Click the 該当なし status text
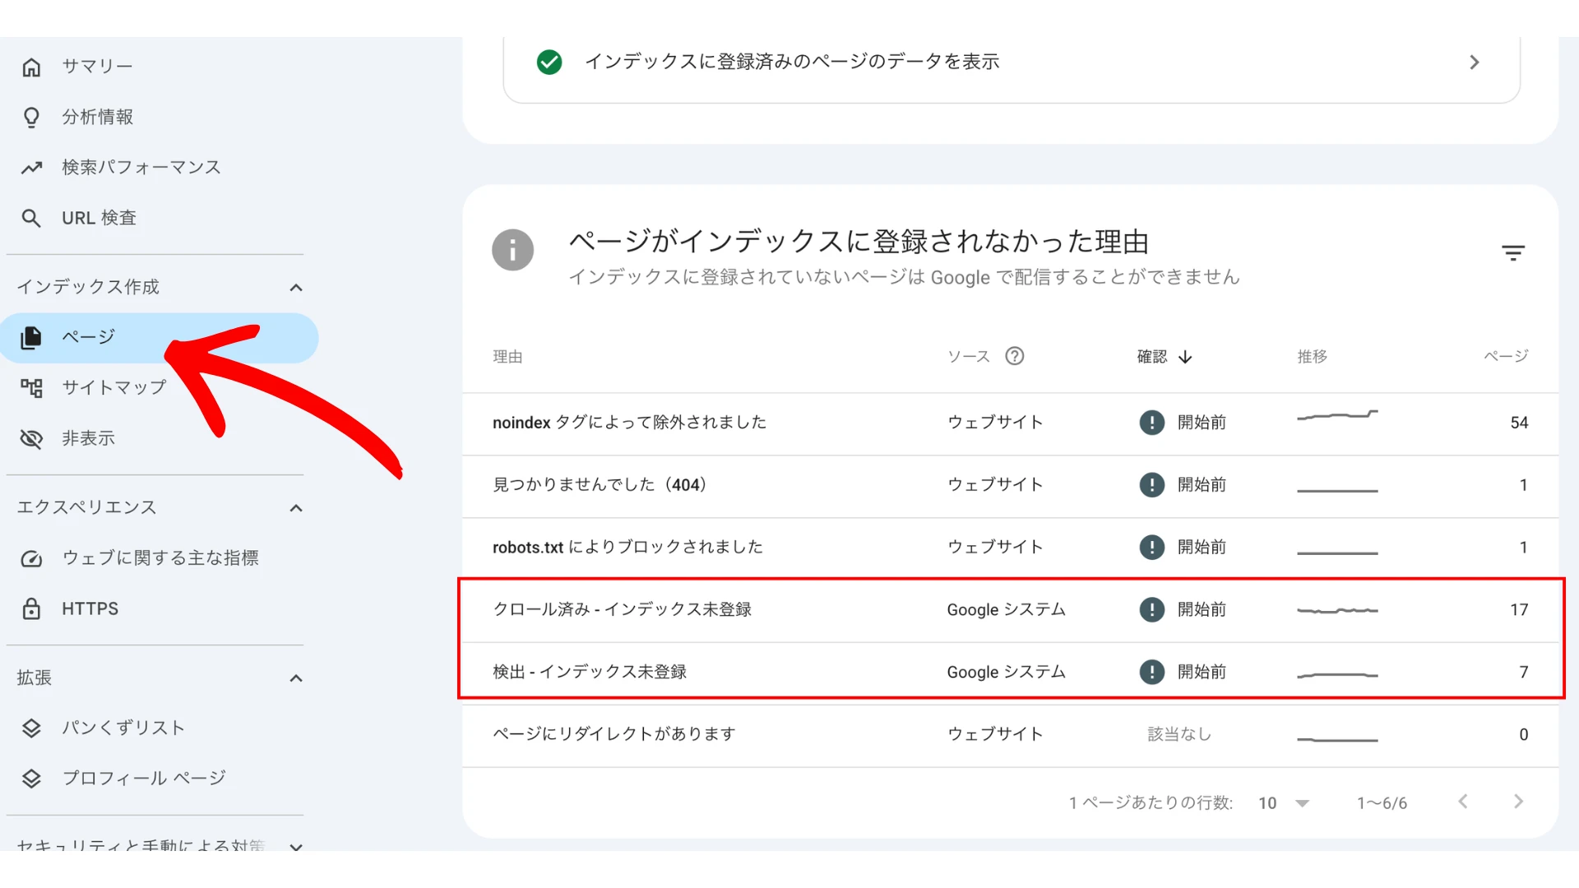The width and height of the screenshot is (1579, 888). (1179, 734)
